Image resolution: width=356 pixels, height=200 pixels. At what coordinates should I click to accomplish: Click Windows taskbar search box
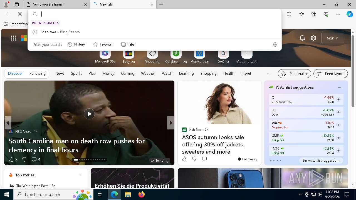(54, 194)
